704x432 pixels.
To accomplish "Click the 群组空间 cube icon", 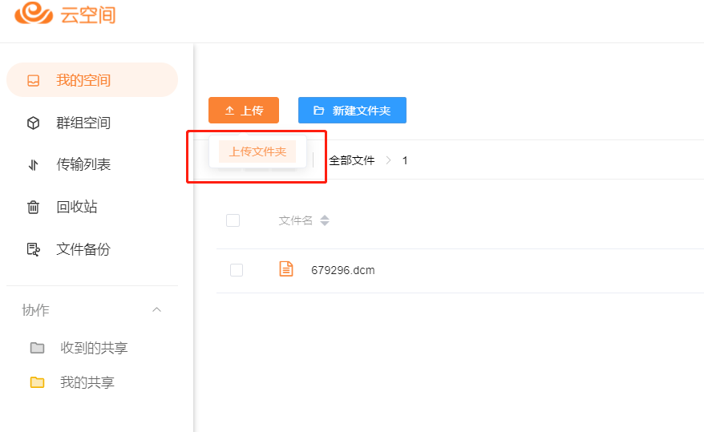I will click(x=34, y=123).
